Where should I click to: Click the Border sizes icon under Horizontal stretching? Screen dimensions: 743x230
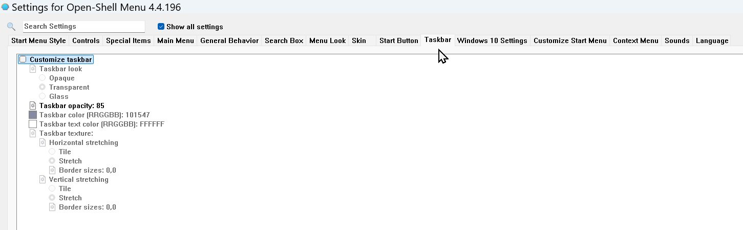(52, 170)
